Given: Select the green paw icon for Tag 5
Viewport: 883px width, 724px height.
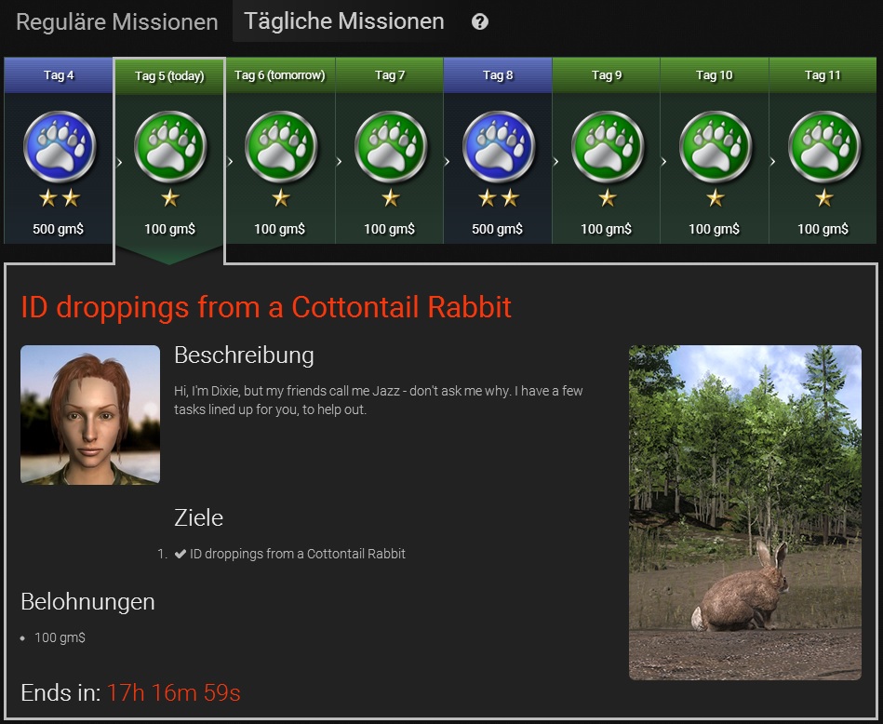Looking at the screenshot, I should (x=170, y=146).
